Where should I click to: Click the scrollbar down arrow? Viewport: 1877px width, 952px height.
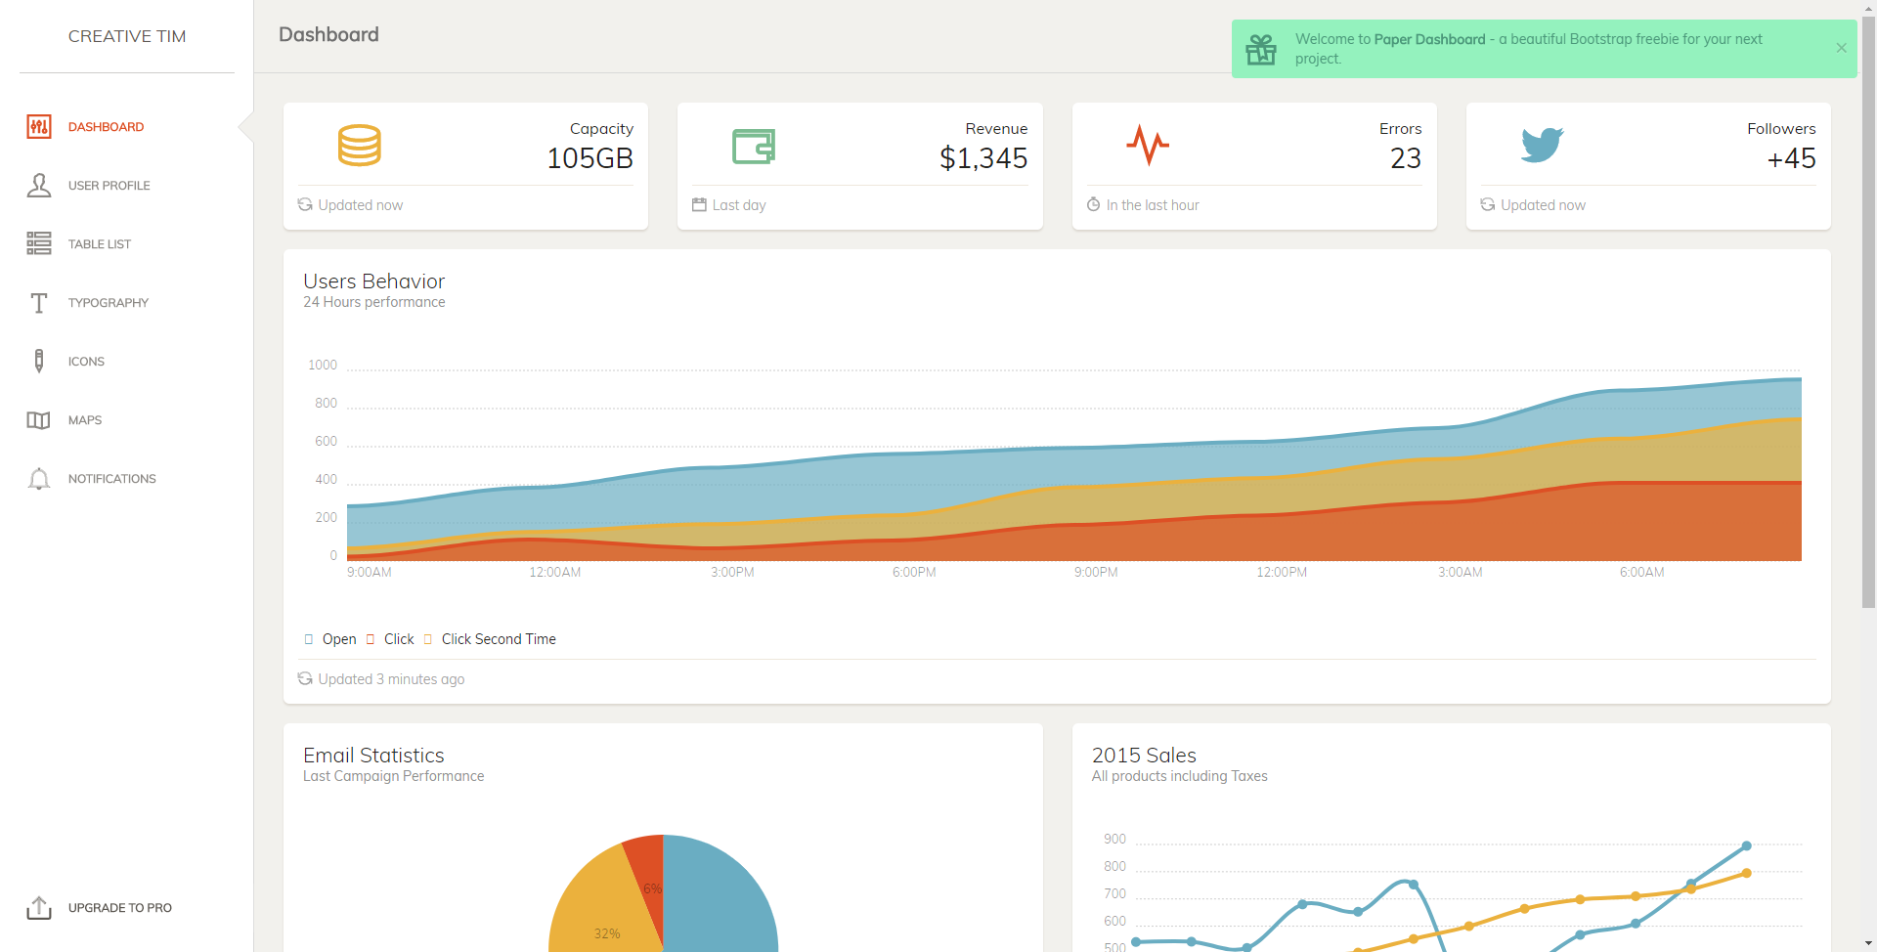tap(1868, 944)
